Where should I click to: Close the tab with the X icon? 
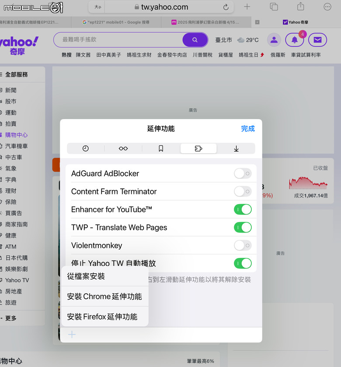[257, 22]
